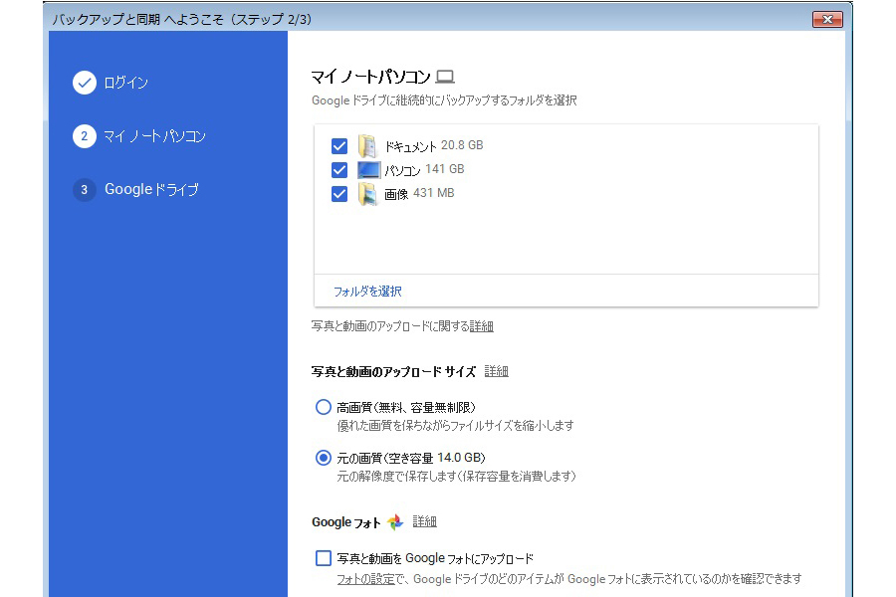The width and height of the screenshot is (896, 597).
Task: Click the PC monitor icon (パソコン)
Action: point(368,170)
